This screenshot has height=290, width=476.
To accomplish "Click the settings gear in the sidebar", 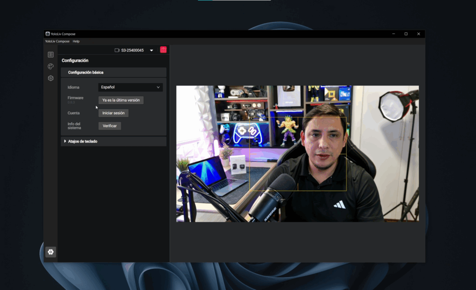I will tap(51, 252).
